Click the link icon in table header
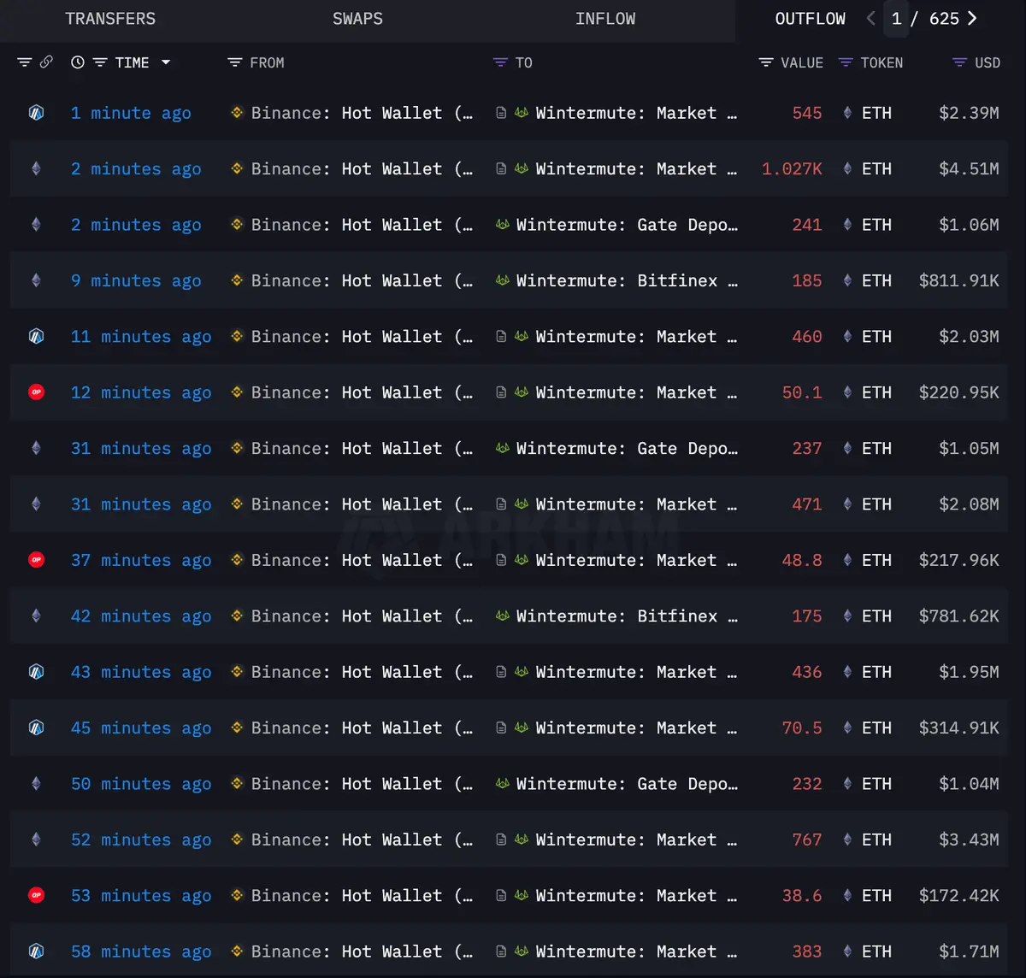 [46, 62]
